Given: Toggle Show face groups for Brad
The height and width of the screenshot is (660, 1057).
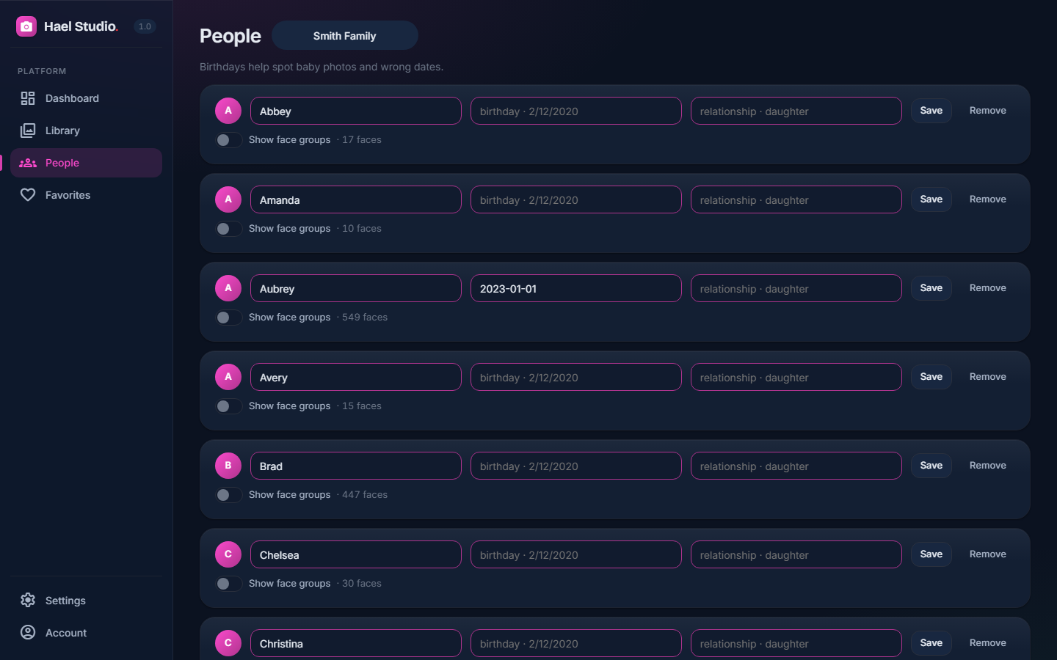Looking at the screenshot, I should [x=229, y=495].
